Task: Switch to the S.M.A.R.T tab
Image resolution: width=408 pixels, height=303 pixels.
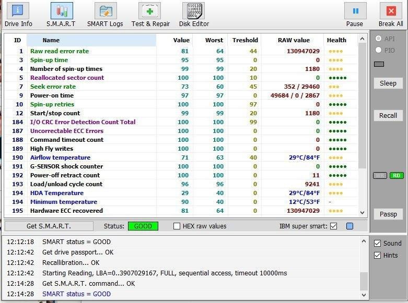Action: [61, 15]
